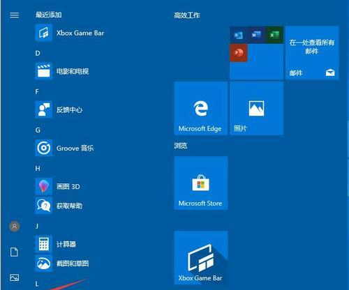Viewport: 349px width, 290px height.
Task: Click the letter G group header
Action: (x=38, y=130)
